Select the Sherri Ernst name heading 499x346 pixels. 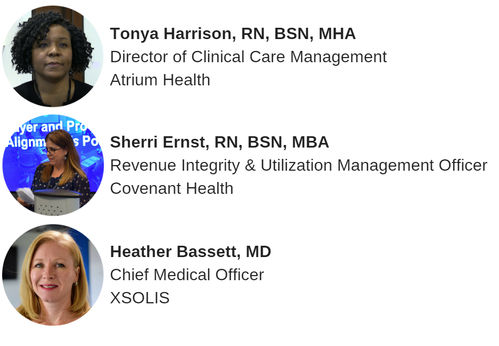pyautogui.click(x=219, y=142)
